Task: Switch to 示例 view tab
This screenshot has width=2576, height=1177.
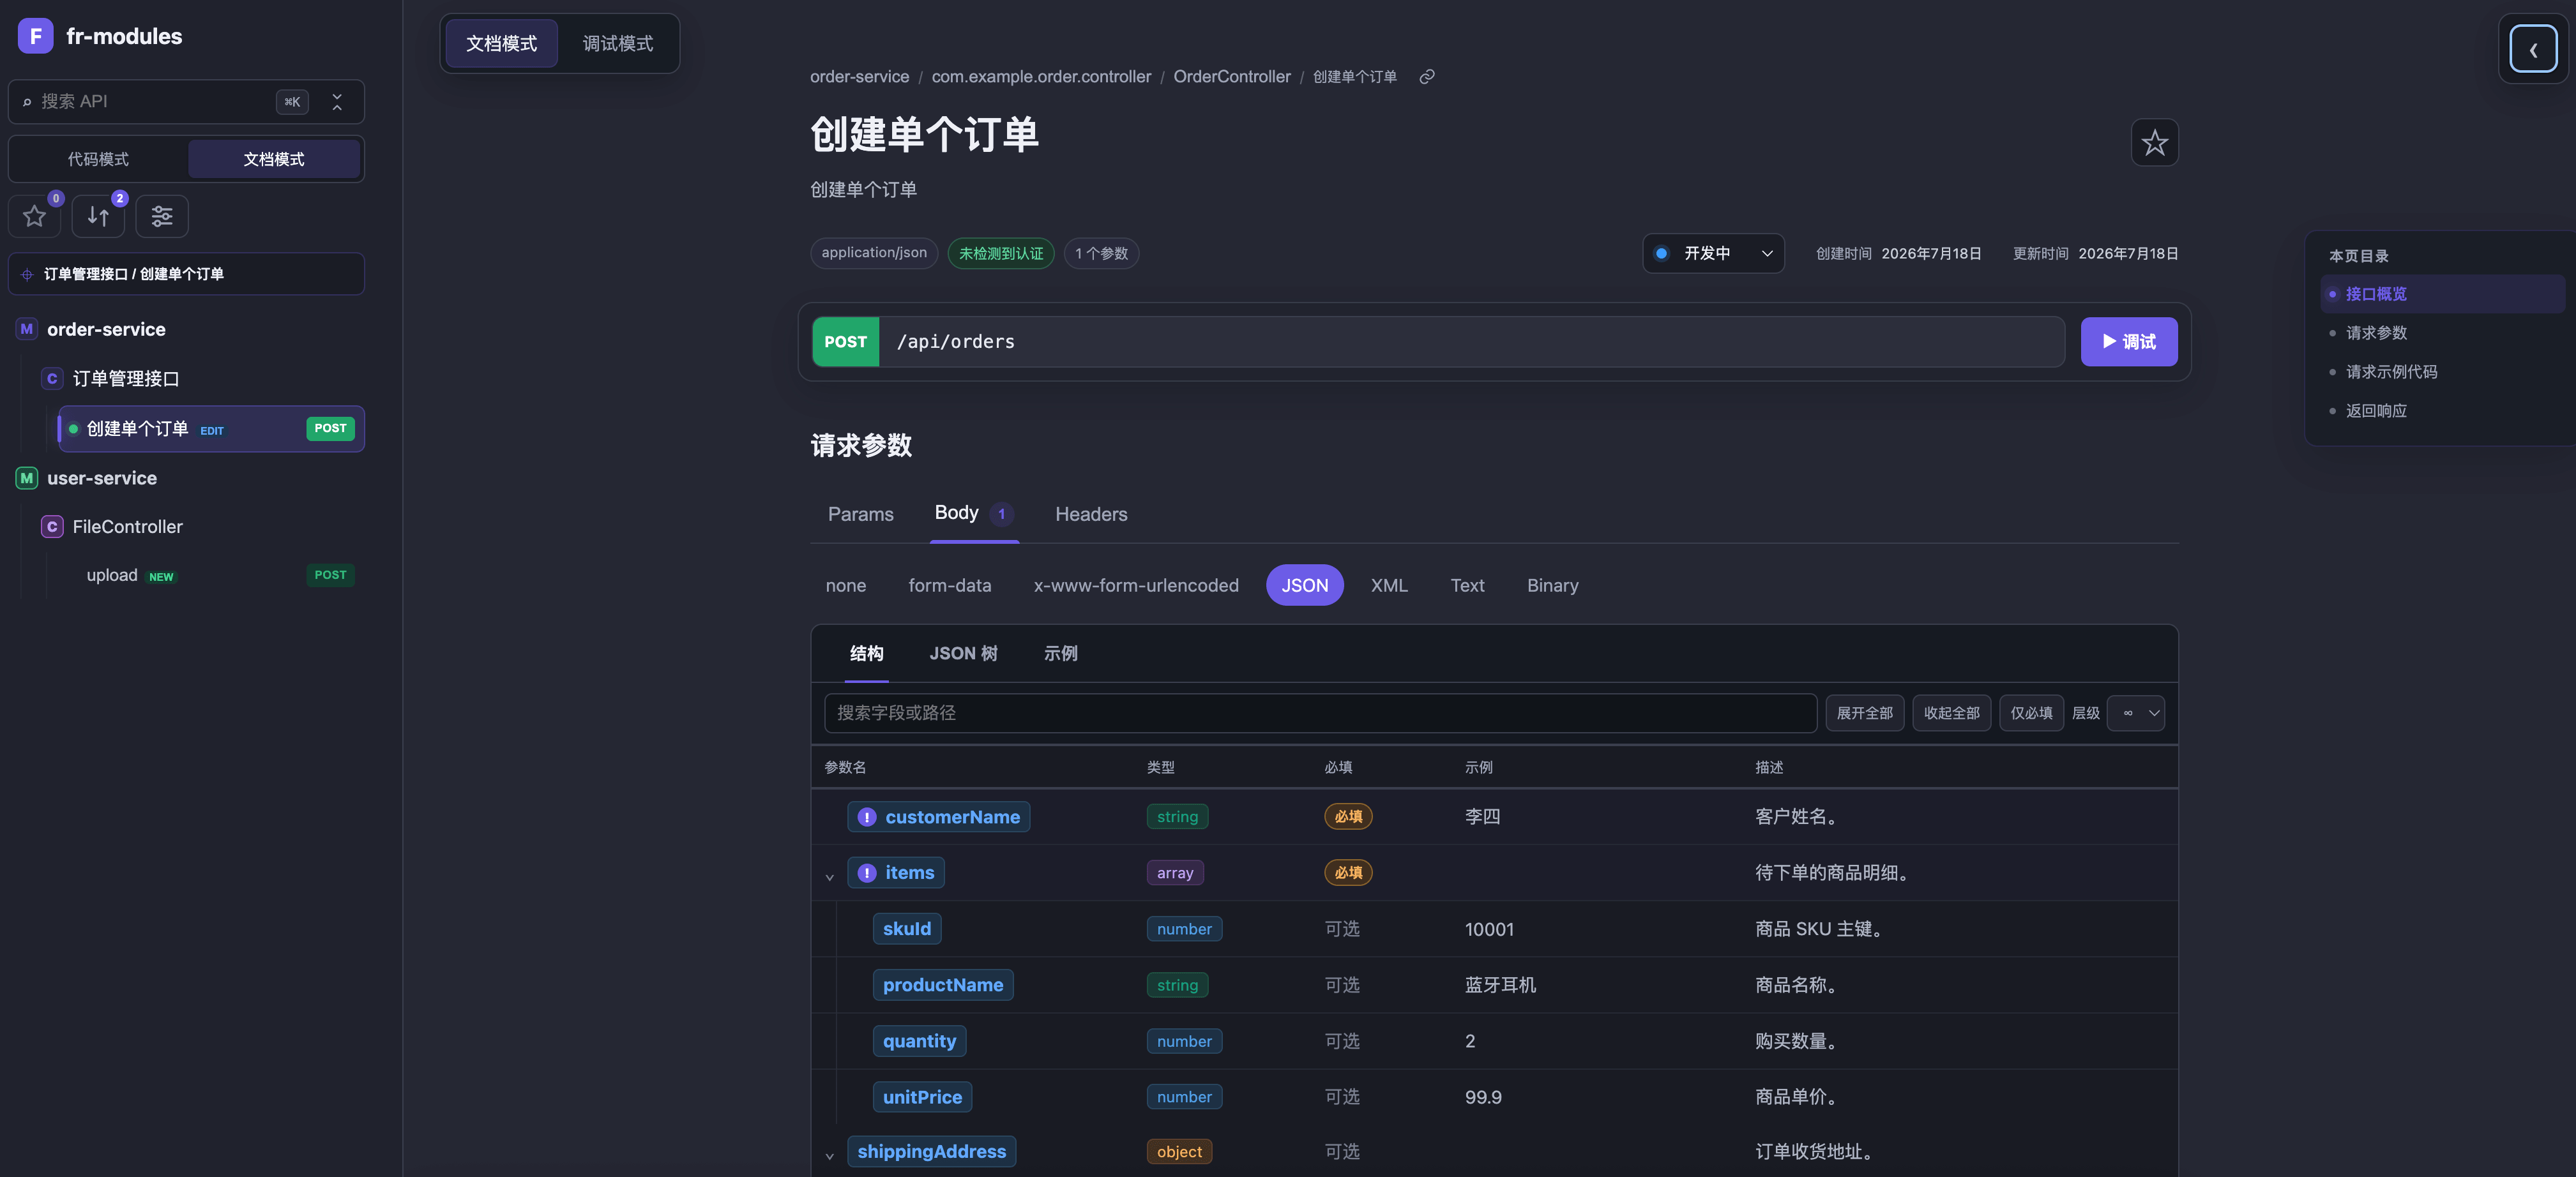Action: [x=1060, y=654]
